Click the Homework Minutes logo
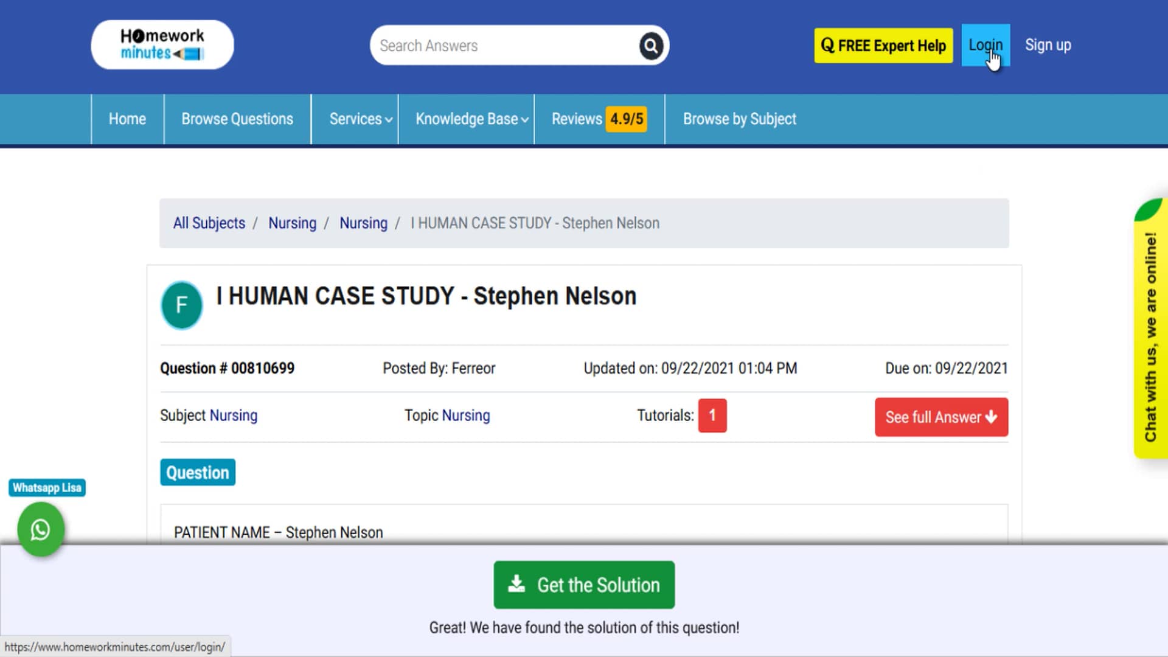Screen dimensions: 1168x657 pos(161,44)
